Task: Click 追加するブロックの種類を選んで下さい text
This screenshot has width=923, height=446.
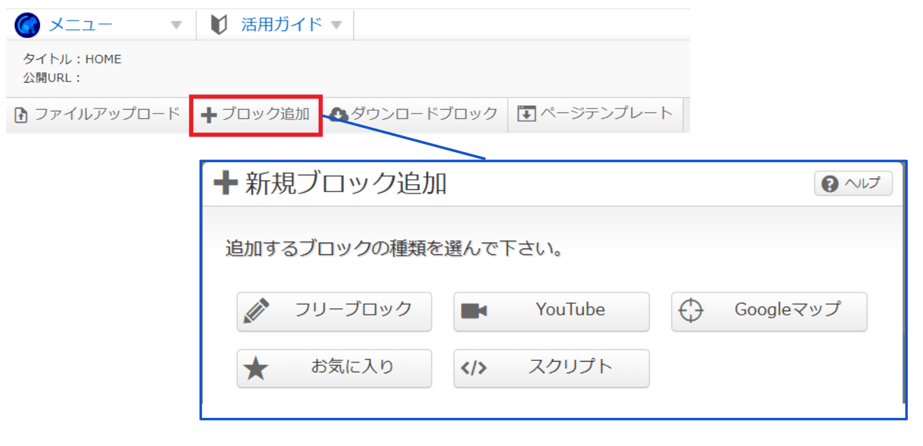Action: (394, 248)
